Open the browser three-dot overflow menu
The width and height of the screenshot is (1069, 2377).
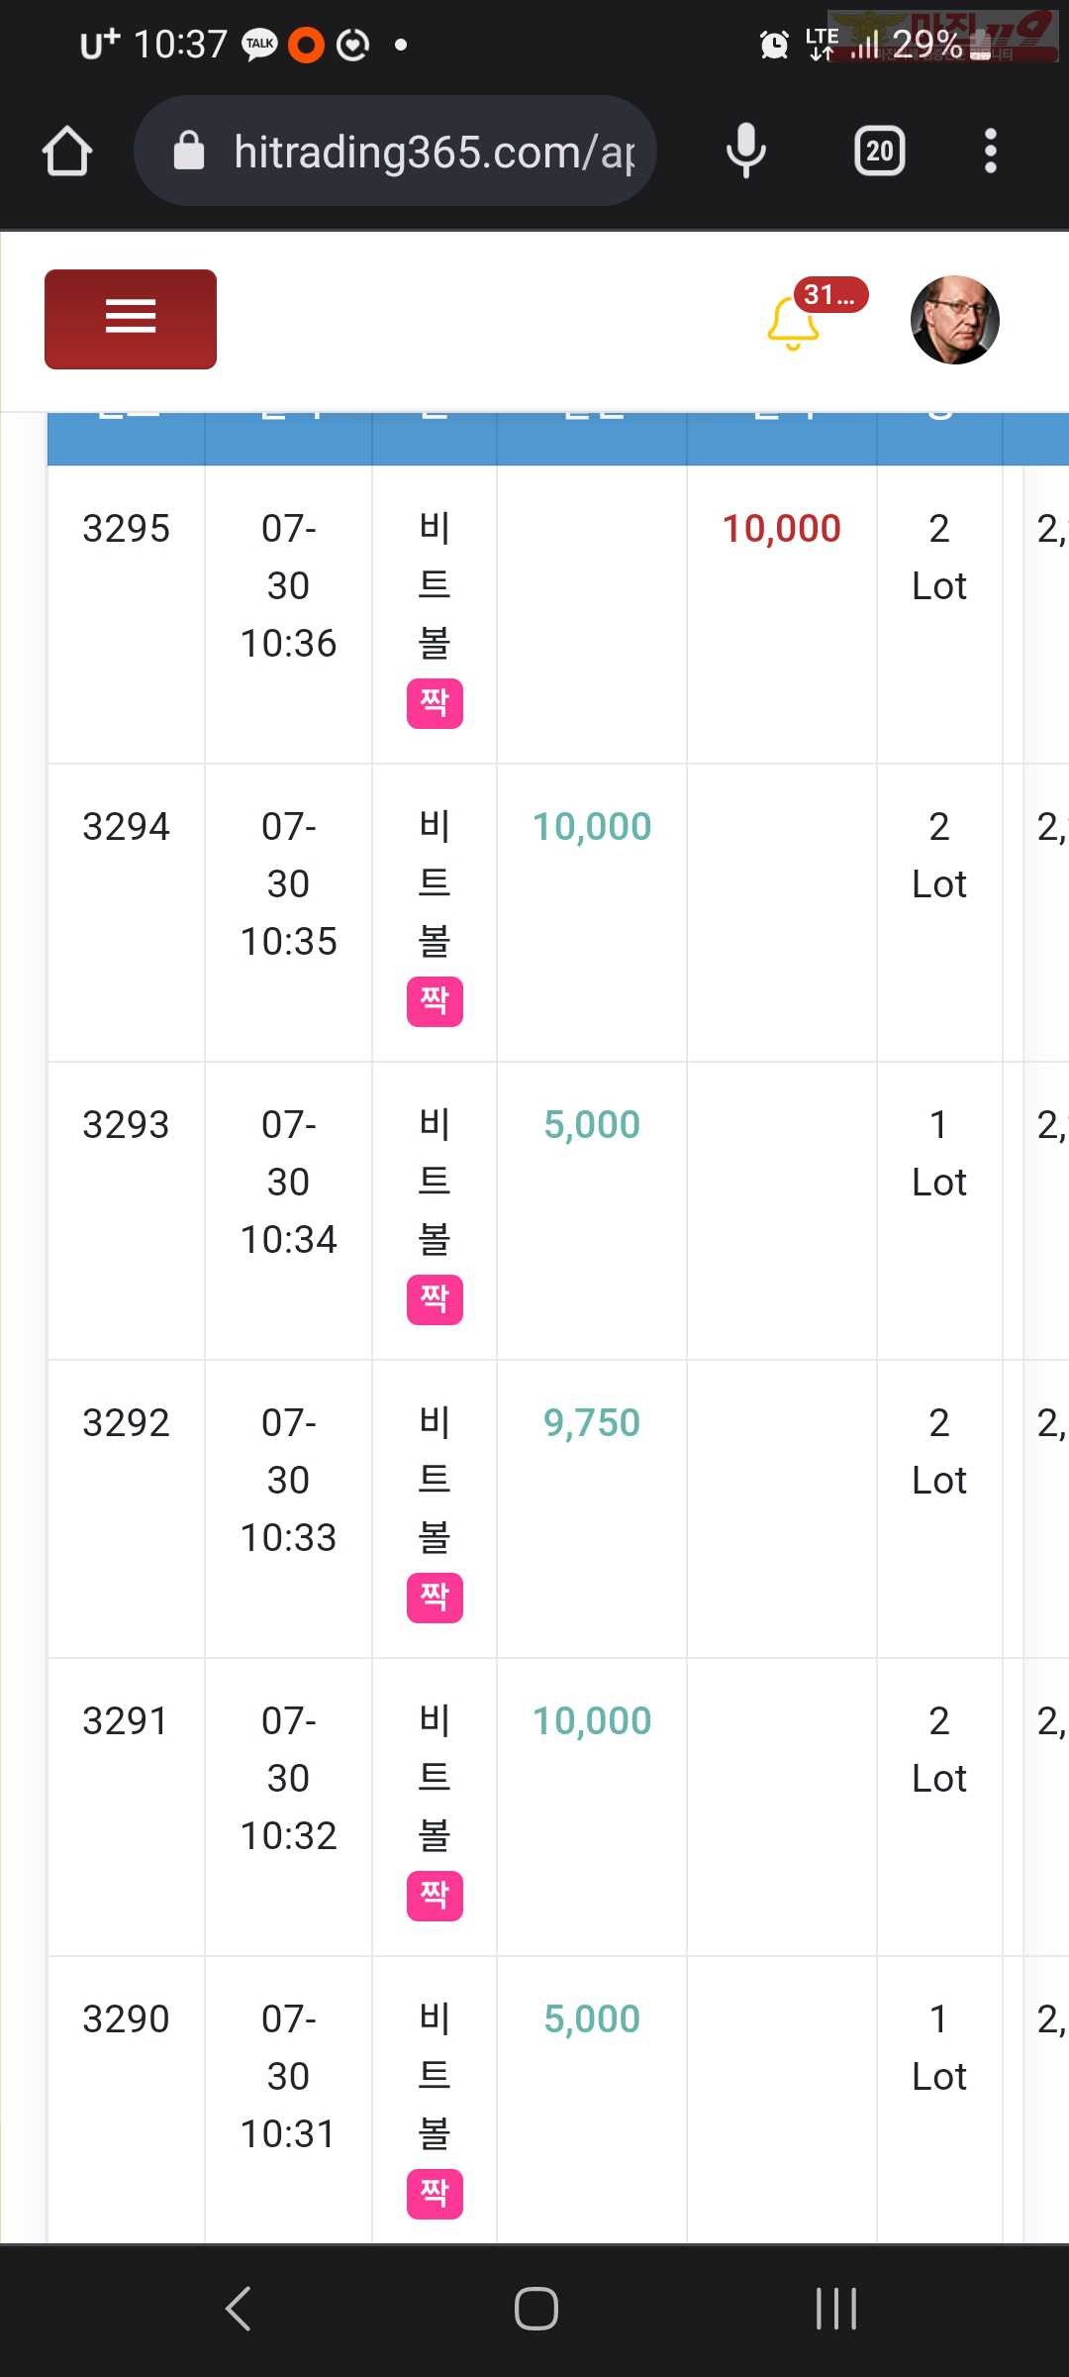coord(990,152)
